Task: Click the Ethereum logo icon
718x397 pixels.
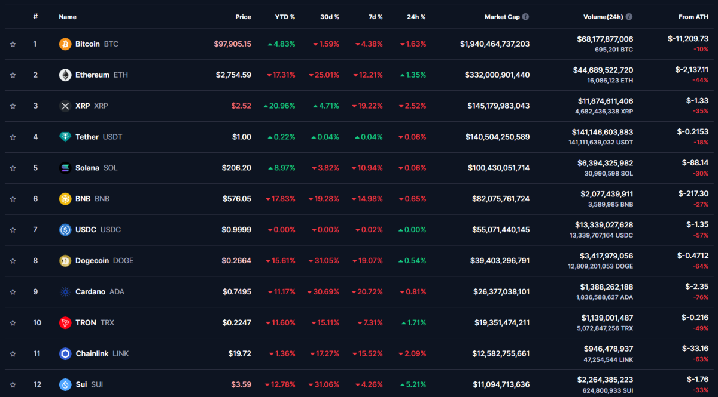Action: click(65, 75)
